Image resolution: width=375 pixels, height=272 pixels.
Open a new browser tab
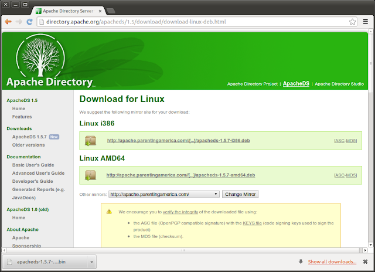[x=111, y=11]
